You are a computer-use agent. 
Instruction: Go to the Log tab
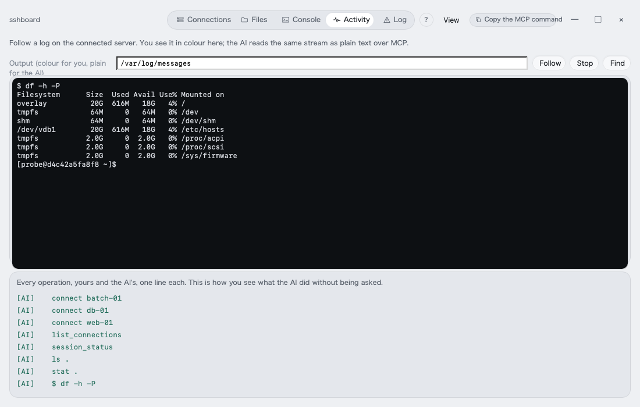pos(394,20)
